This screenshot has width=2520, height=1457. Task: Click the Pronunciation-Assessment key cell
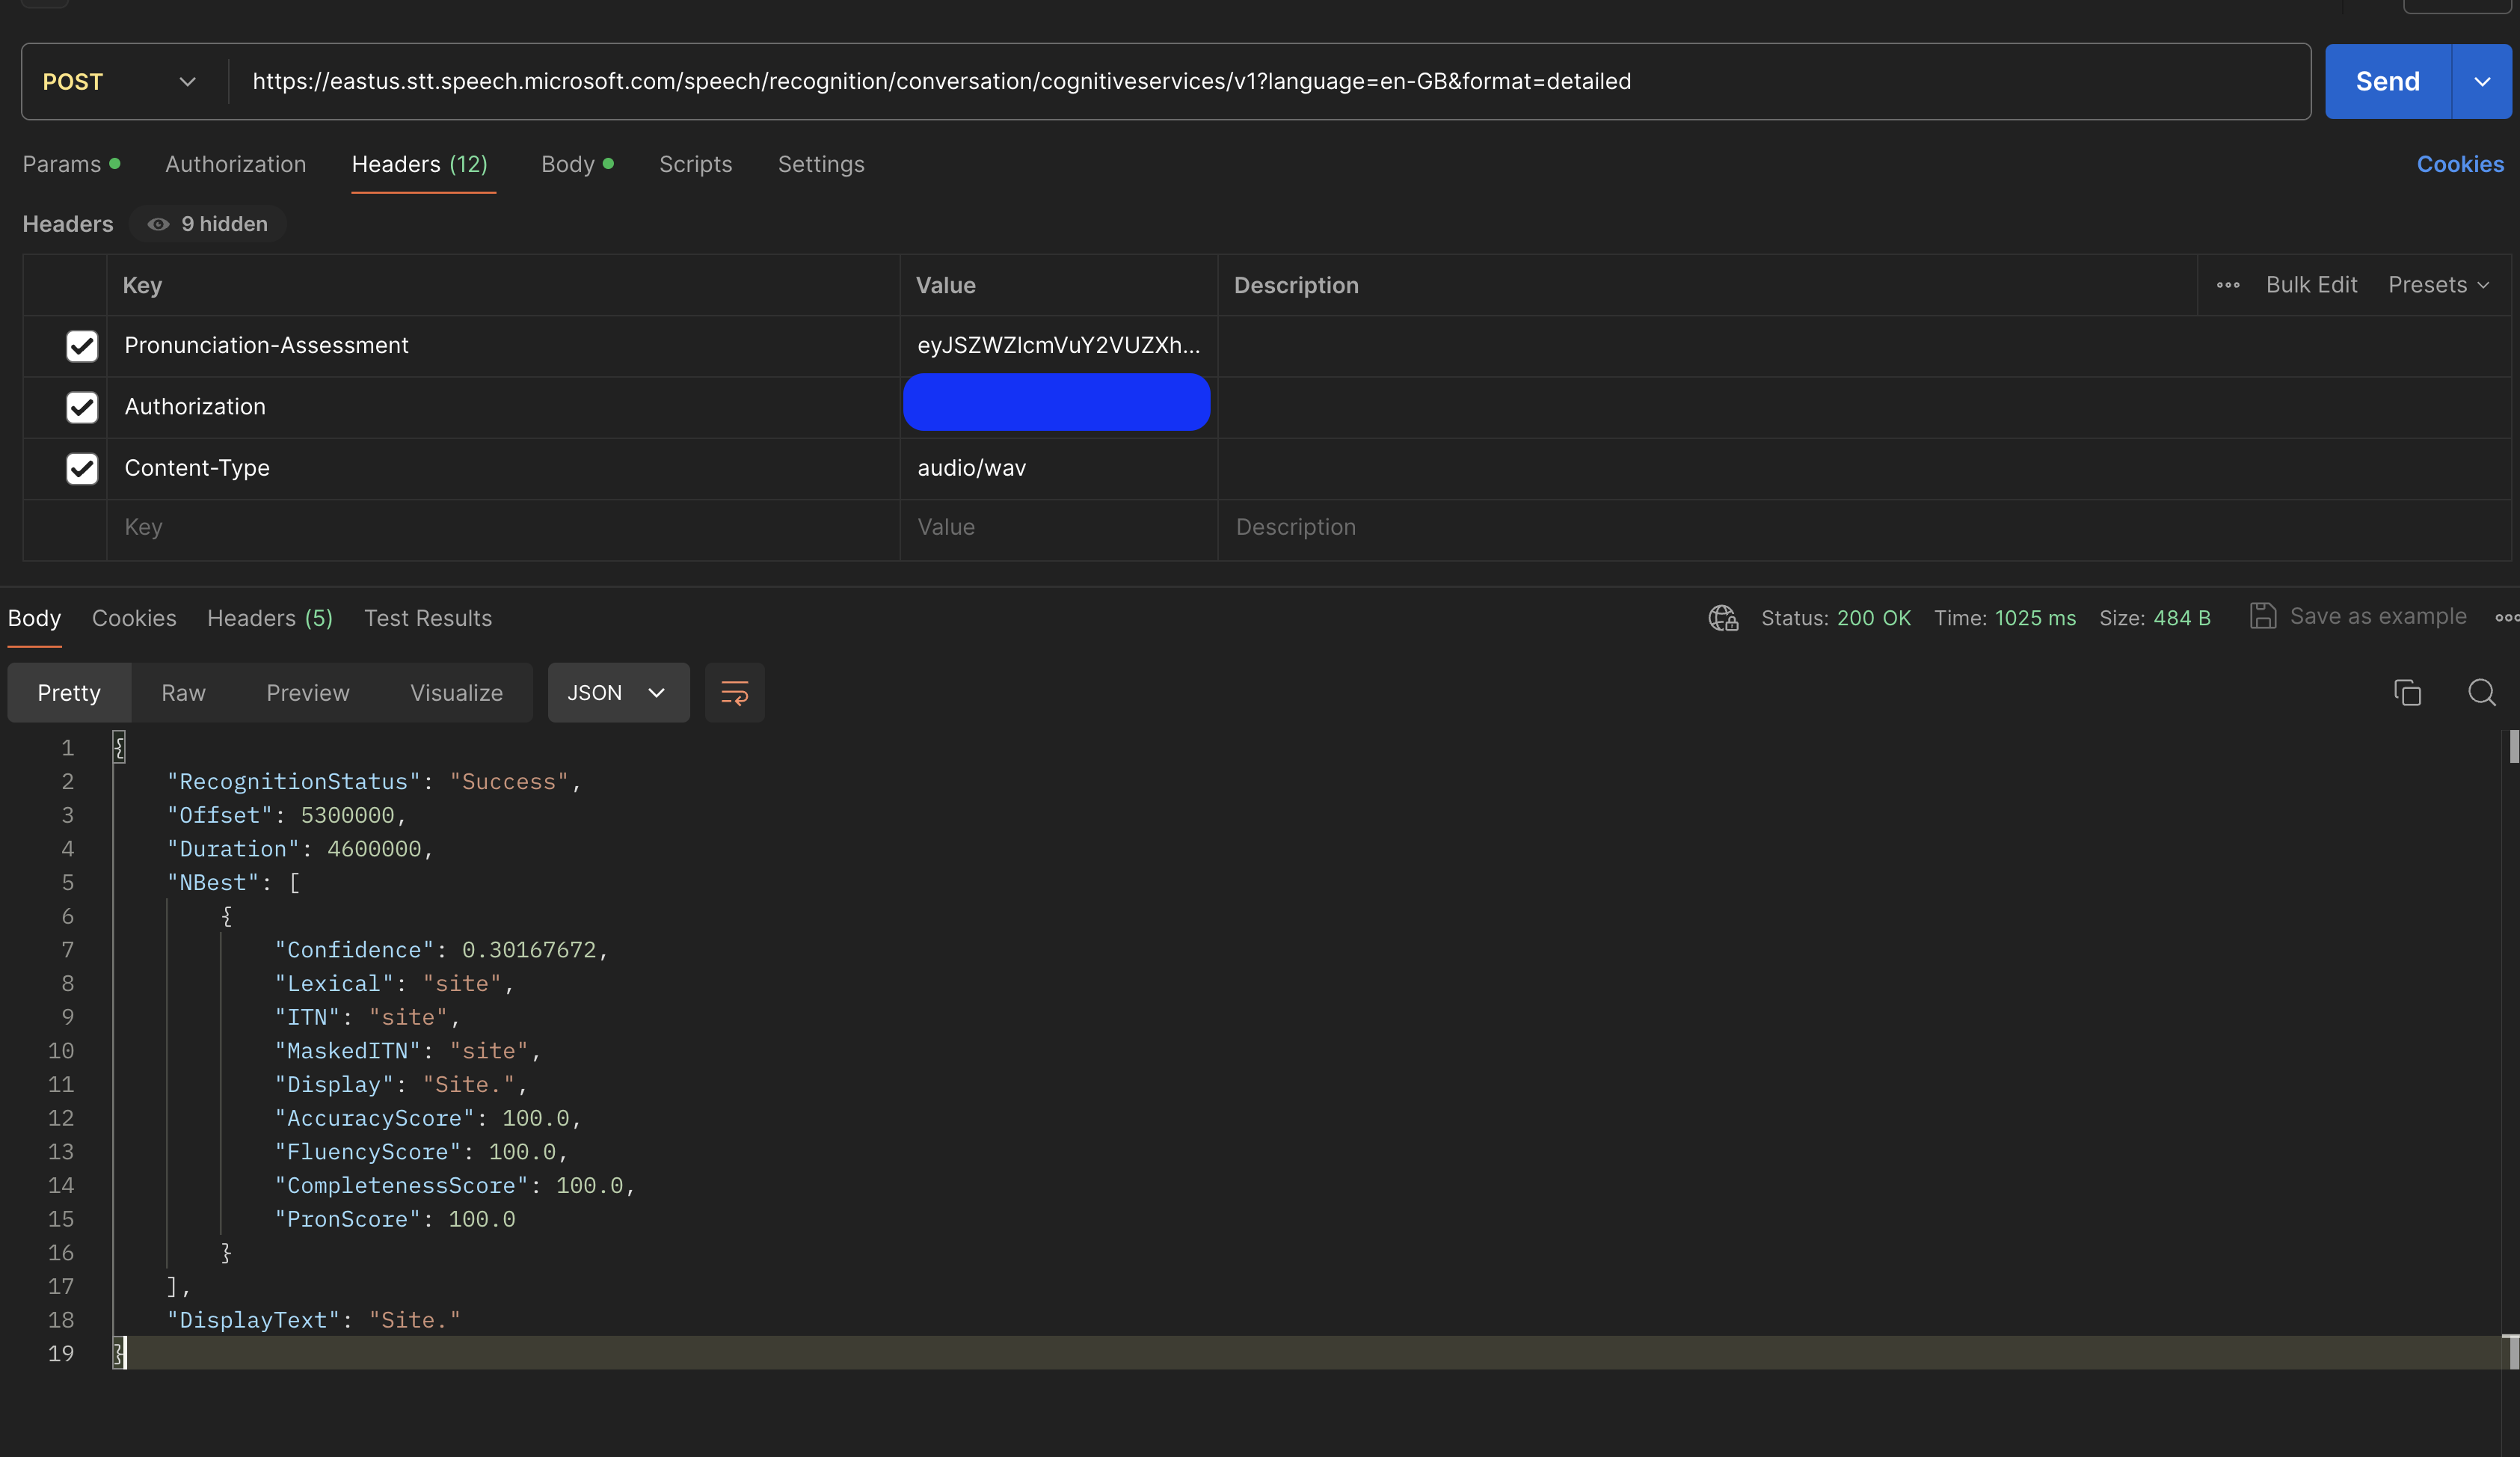[x=504, y=346]
